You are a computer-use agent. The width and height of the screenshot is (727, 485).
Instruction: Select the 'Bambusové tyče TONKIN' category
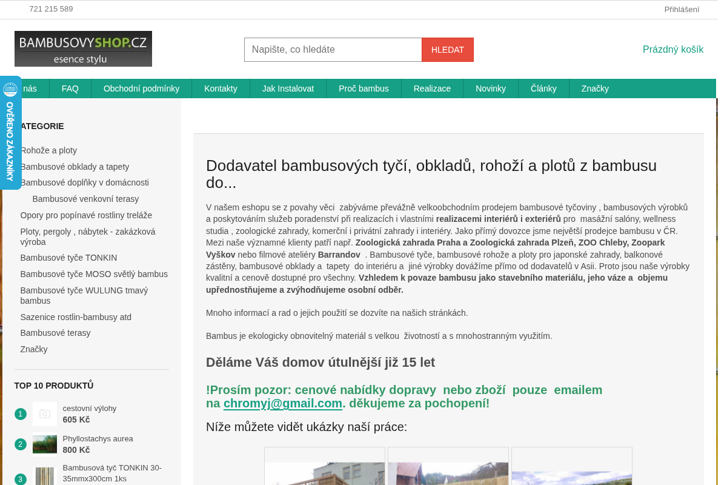point(68,258)
